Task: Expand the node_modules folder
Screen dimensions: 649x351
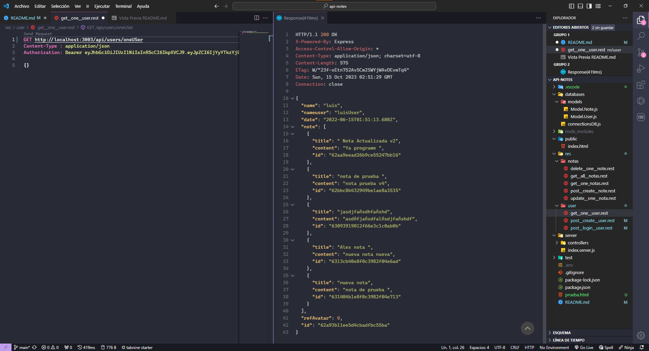Action: point(579,132)
